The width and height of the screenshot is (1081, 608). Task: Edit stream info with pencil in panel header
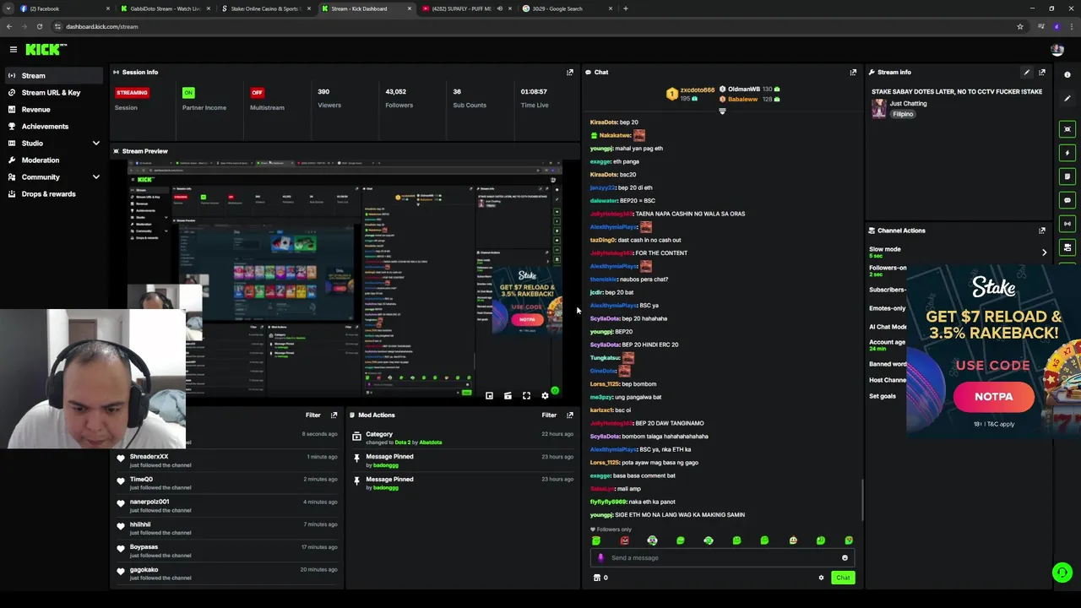(x=1027, y=73)
